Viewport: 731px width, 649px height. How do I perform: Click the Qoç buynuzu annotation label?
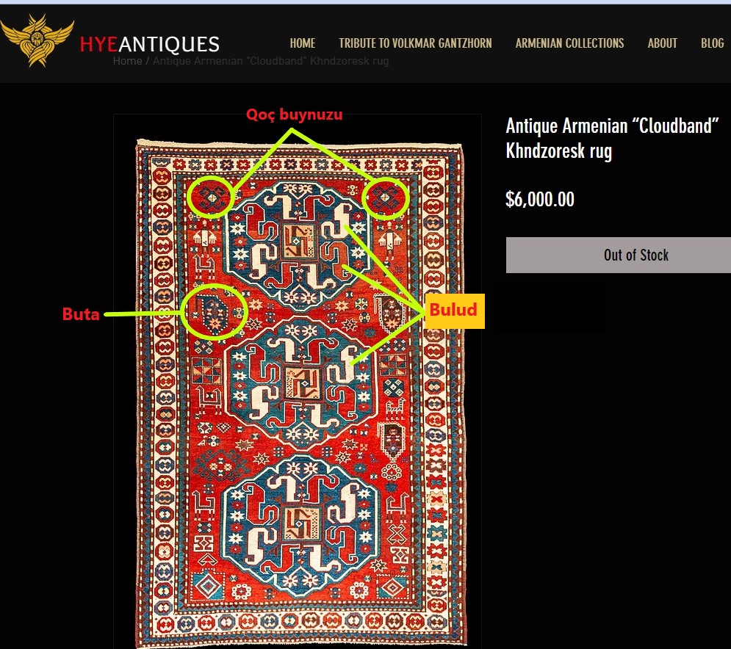point(294,114)
